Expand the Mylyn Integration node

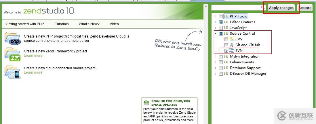pyautogui.click(x=216, y=56)
